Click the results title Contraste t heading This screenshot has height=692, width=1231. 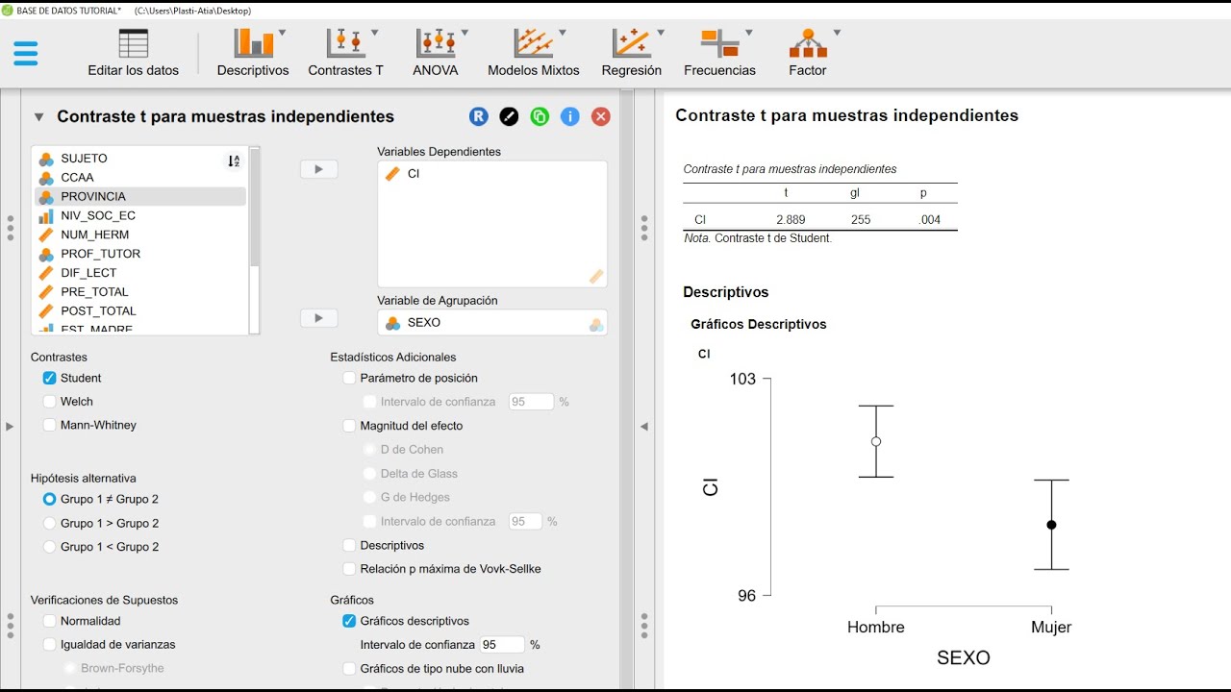(846, 115)
